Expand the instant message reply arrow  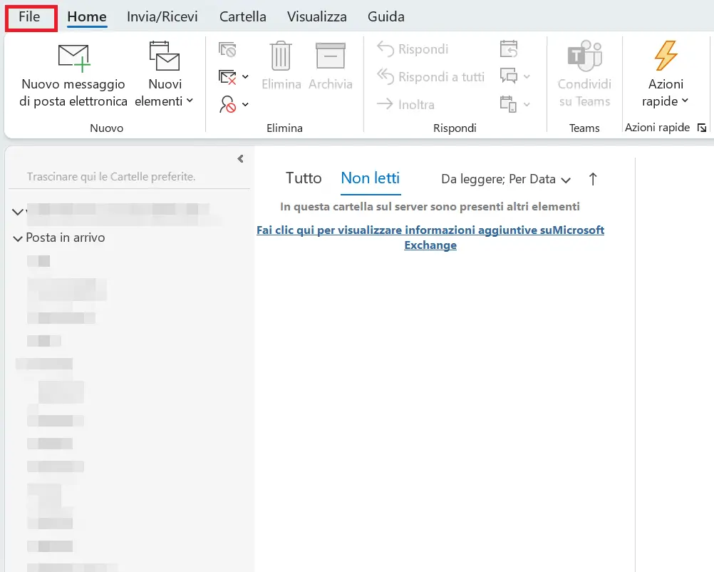527,76
